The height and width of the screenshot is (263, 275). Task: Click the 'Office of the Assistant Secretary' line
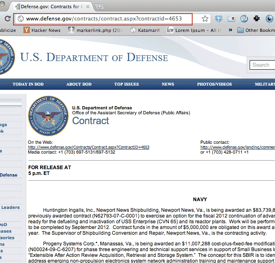[x=131, y=113]
